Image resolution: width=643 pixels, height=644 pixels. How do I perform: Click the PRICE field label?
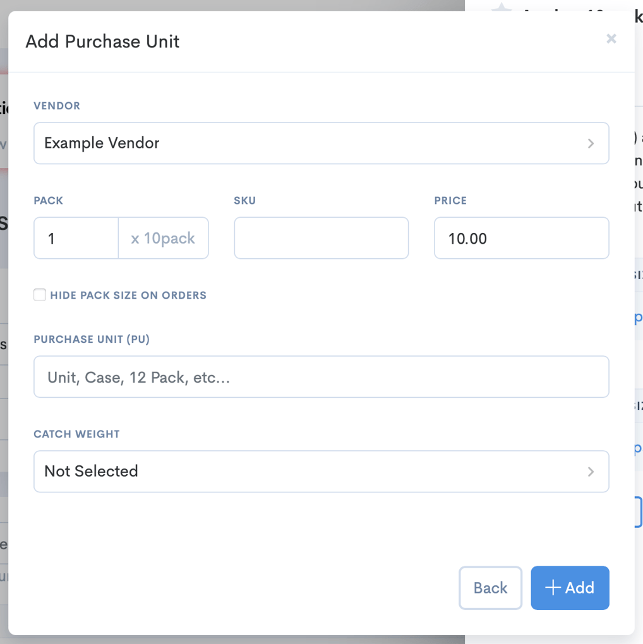pyautogui.click(x=450, y=200)
